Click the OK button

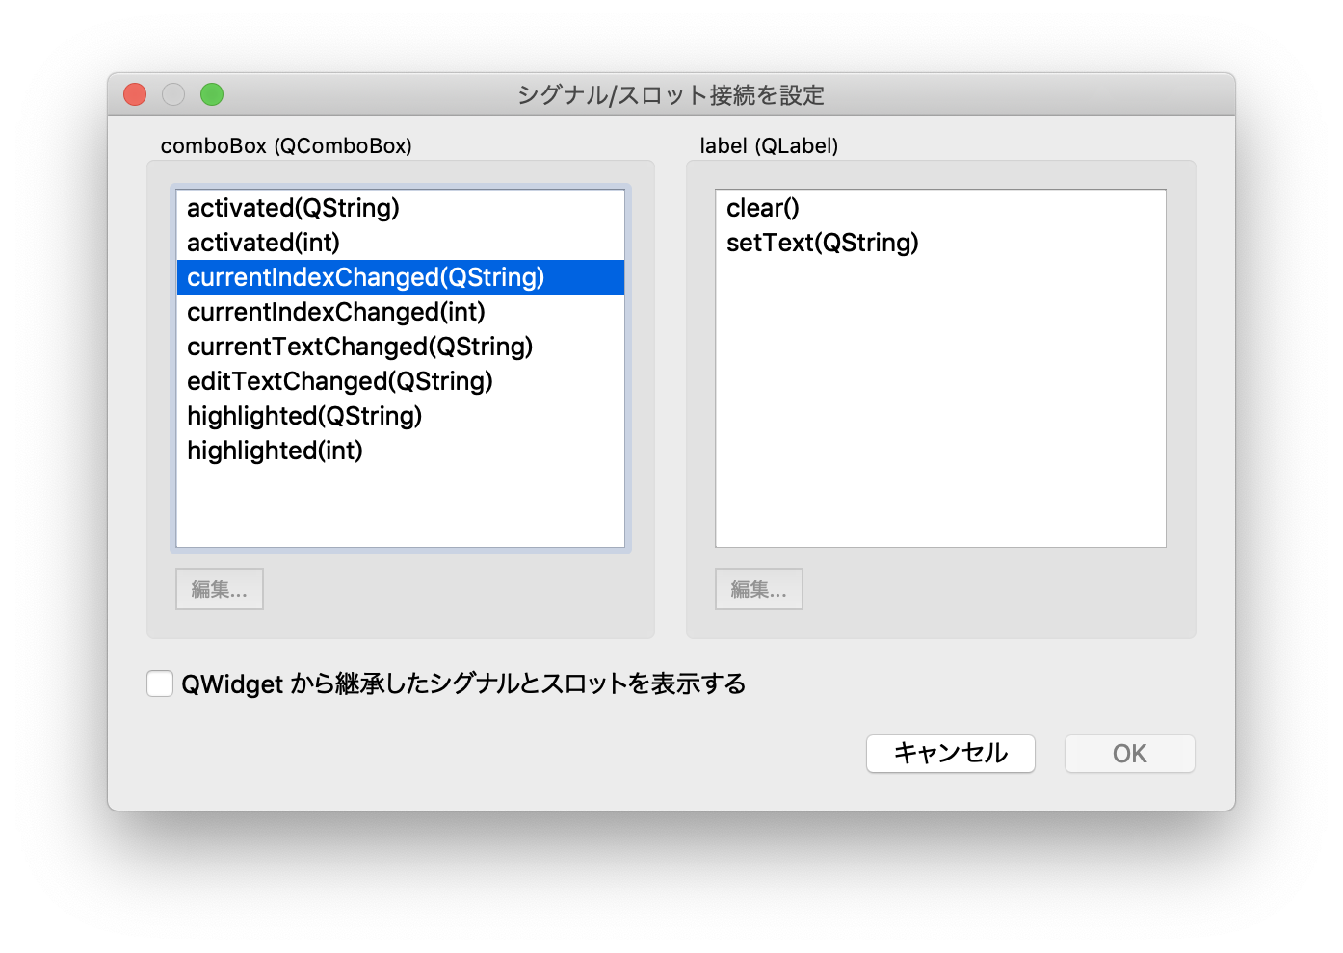pos(1129,754)
